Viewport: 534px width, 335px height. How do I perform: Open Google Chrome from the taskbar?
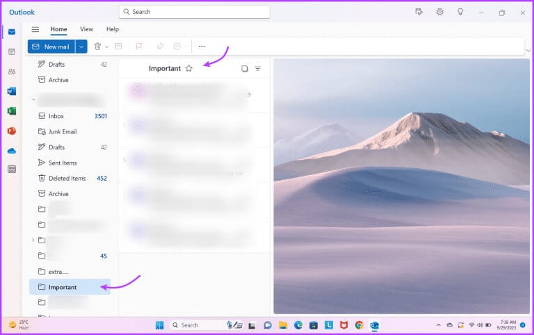coord(359,325)
